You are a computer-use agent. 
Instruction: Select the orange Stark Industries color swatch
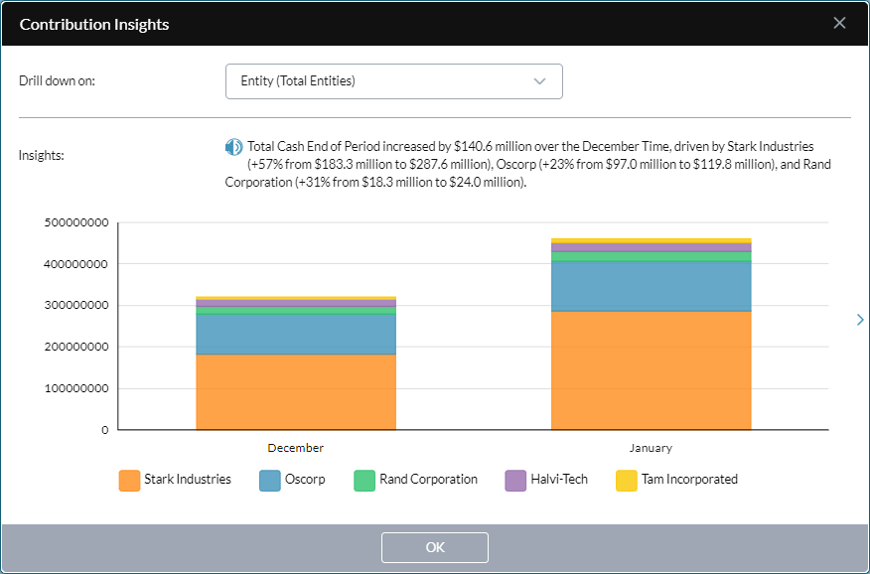coord(131,480)
